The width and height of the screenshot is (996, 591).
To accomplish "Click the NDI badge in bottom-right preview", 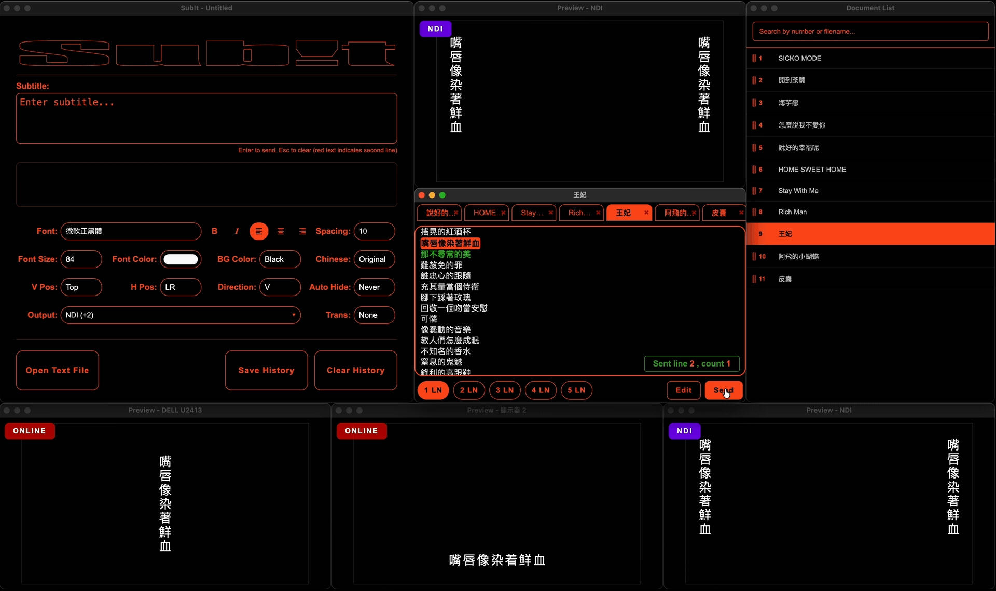I will (684, 431).
